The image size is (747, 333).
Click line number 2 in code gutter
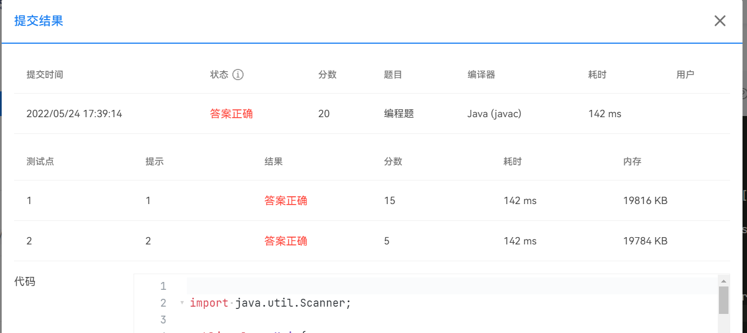tap(163, 303)
